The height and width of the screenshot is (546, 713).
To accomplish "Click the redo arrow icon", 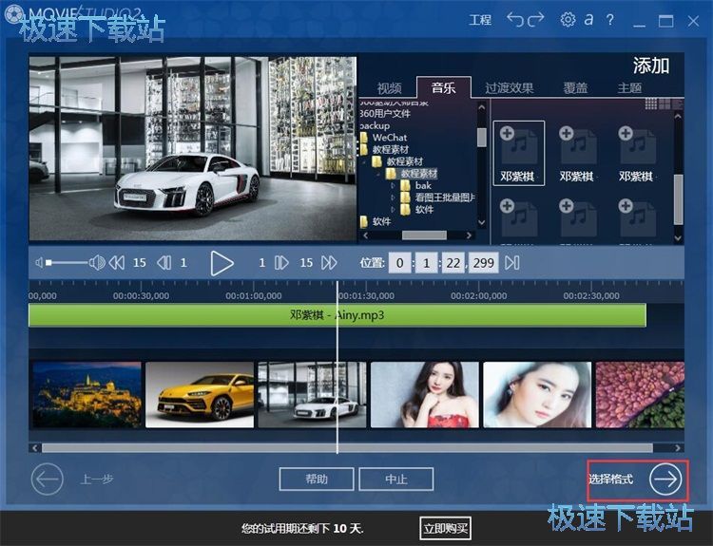I will click(x=535, y=20).
